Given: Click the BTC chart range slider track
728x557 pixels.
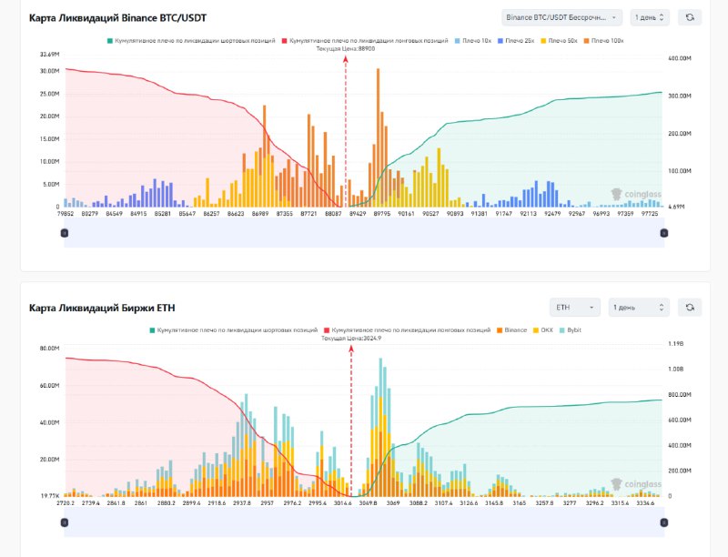Looking at the screenshot, I should 364,233.
